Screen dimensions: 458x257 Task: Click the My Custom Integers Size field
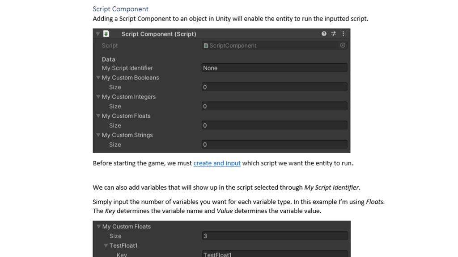coord(275,106)
